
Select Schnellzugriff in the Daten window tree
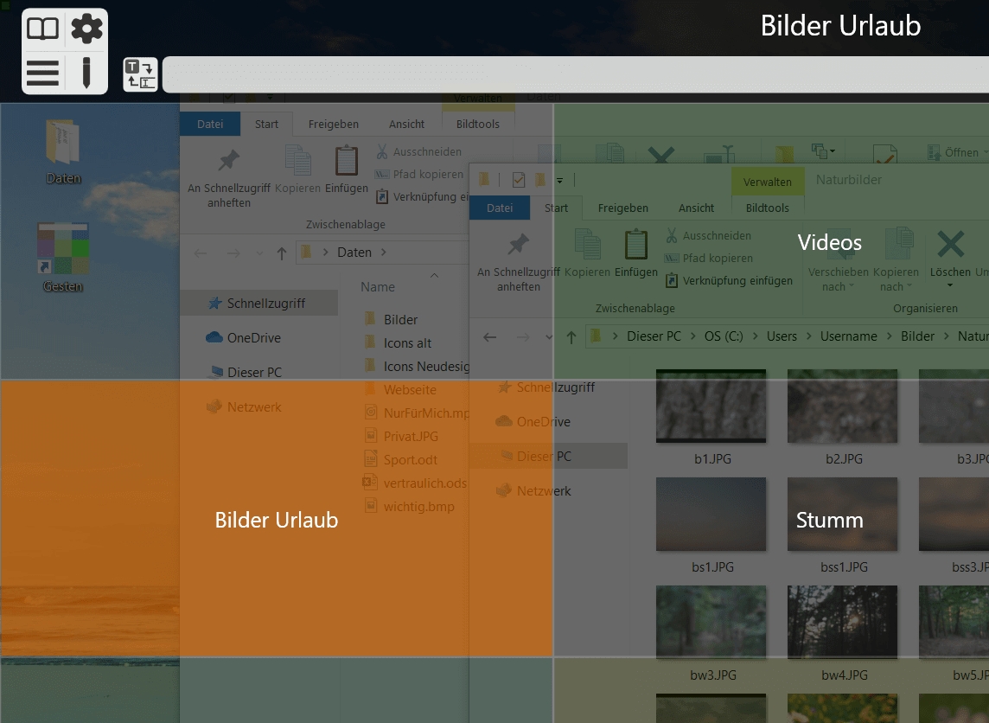tap(259, 304)
